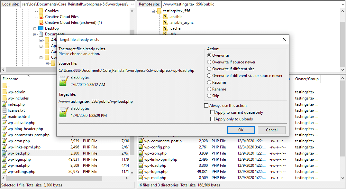This screenshot has width=346, height=189.
Task: Collapse the testingsitex_556 remote tree node
Action: pos(153,11)
